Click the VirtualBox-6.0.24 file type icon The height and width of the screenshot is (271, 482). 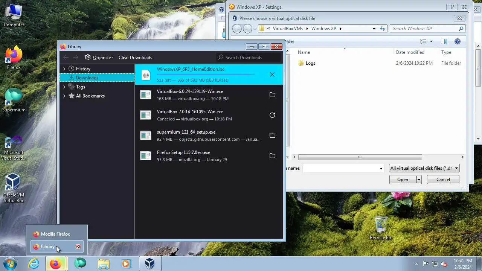click(x=146, y=95)
